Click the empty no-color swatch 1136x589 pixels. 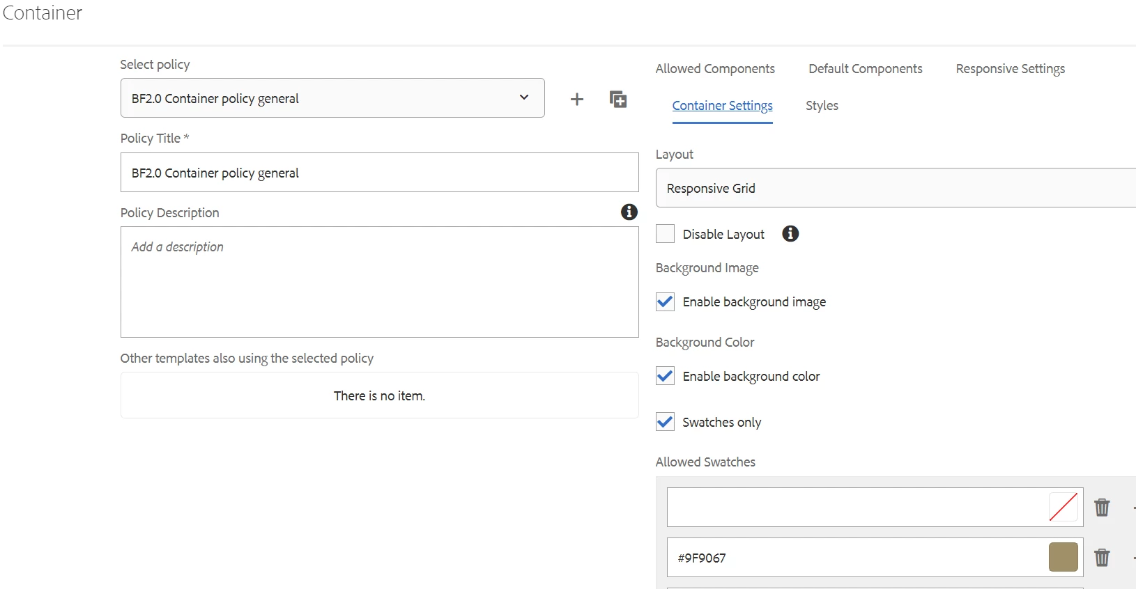click(x=1064, y=507)
